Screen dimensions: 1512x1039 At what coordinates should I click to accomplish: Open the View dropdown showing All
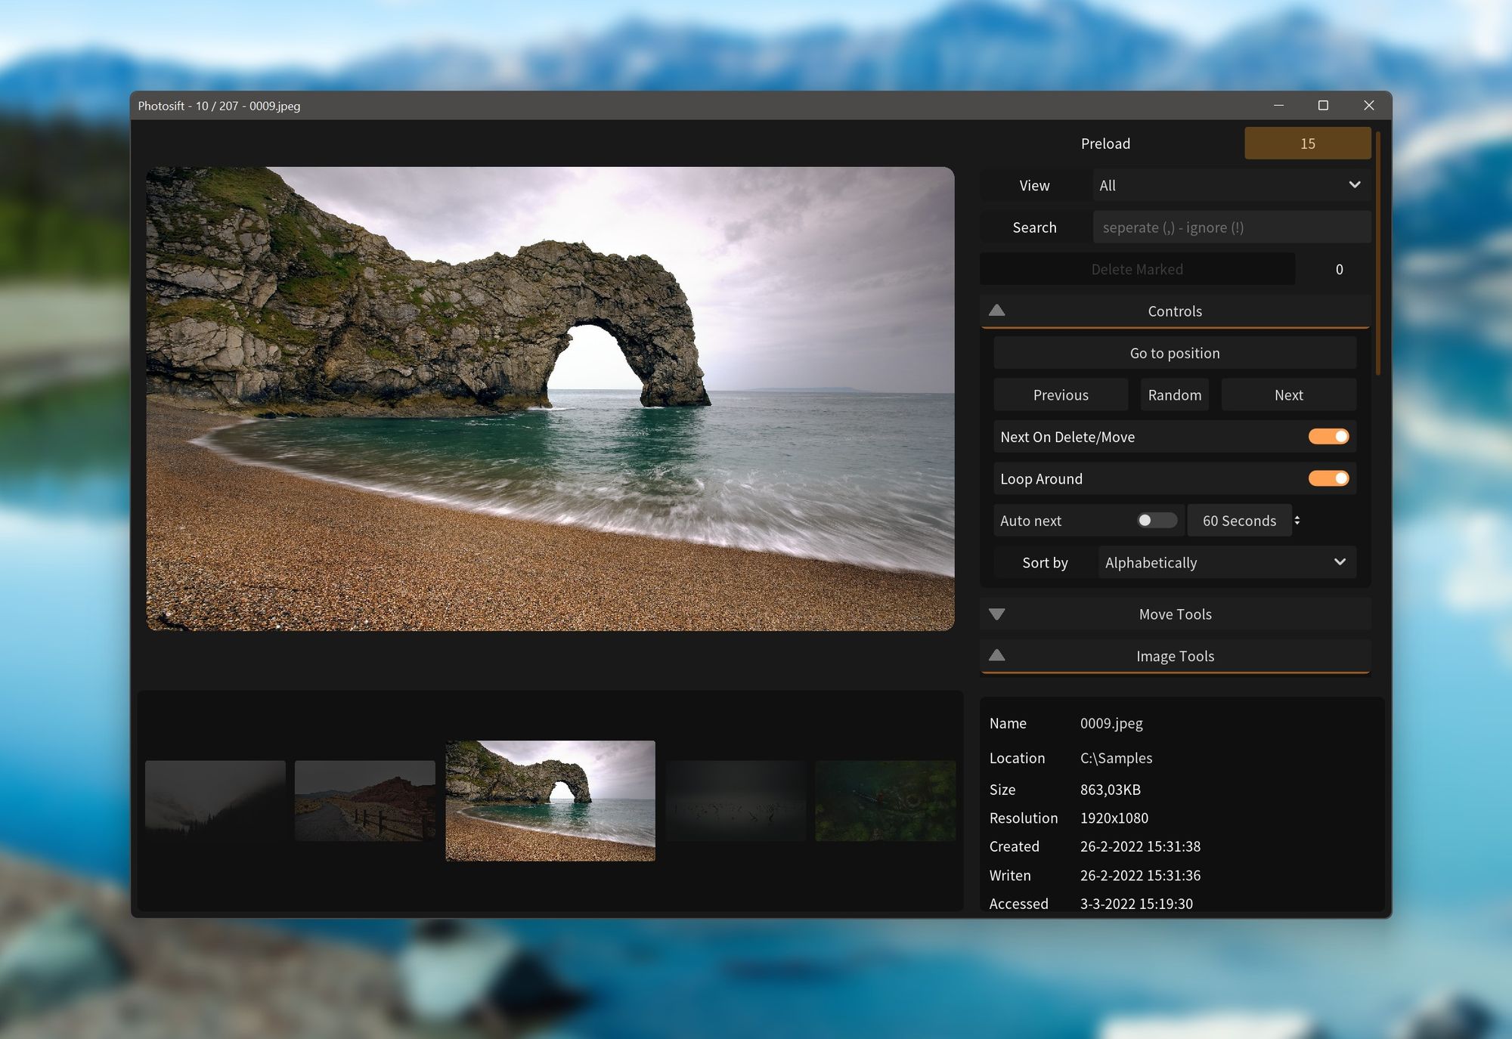click(x=1232, y=185)
